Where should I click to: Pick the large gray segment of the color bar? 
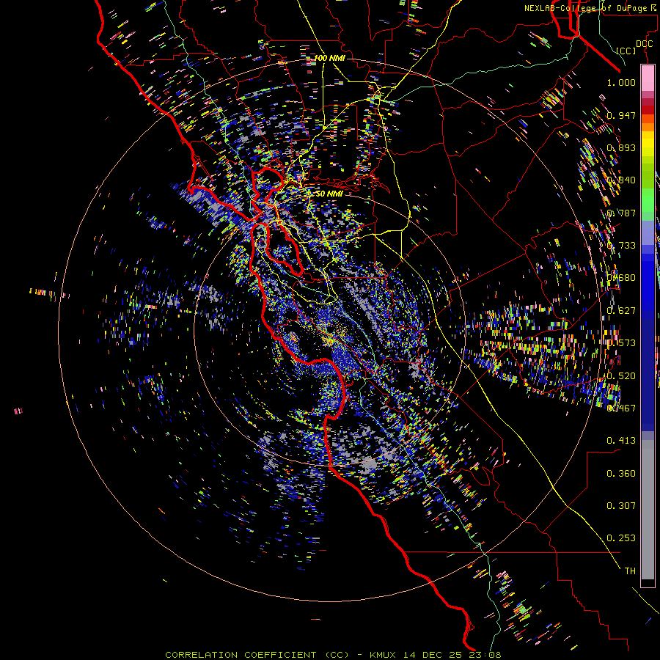648,513
